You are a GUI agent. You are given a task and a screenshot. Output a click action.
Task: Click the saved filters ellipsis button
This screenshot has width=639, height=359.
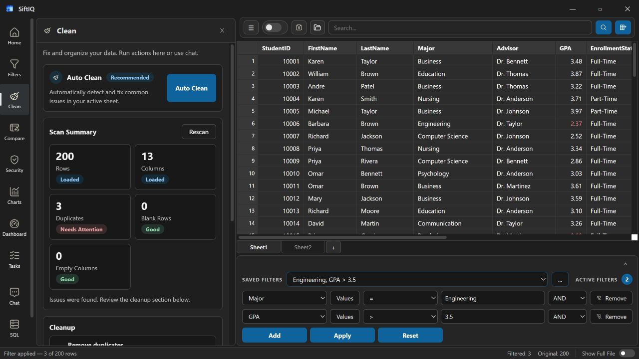point(560,279)
